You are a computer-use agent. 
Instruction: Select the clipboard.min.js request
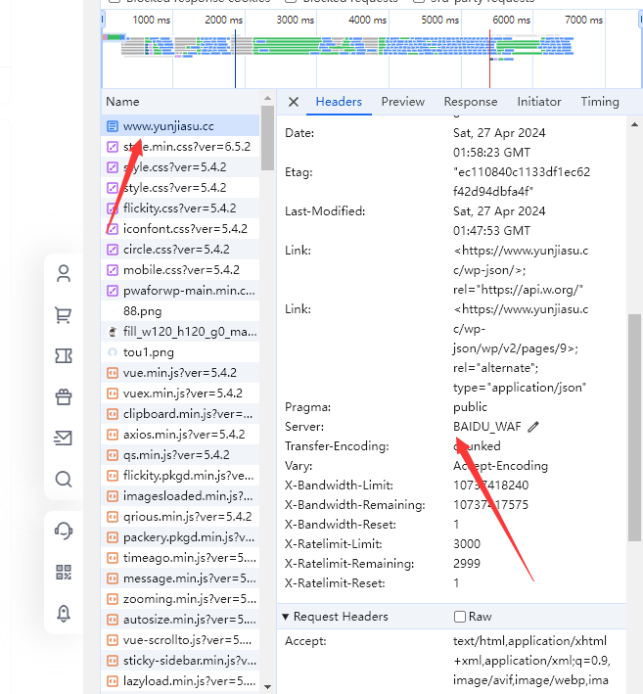[x=180, y=414]
